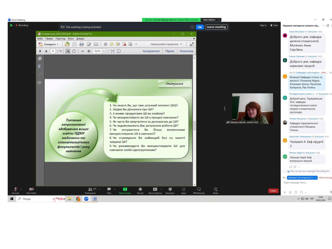Print the PDF using the printer icon
Viewport: 332px width, 249px height.
pos(81,44)
